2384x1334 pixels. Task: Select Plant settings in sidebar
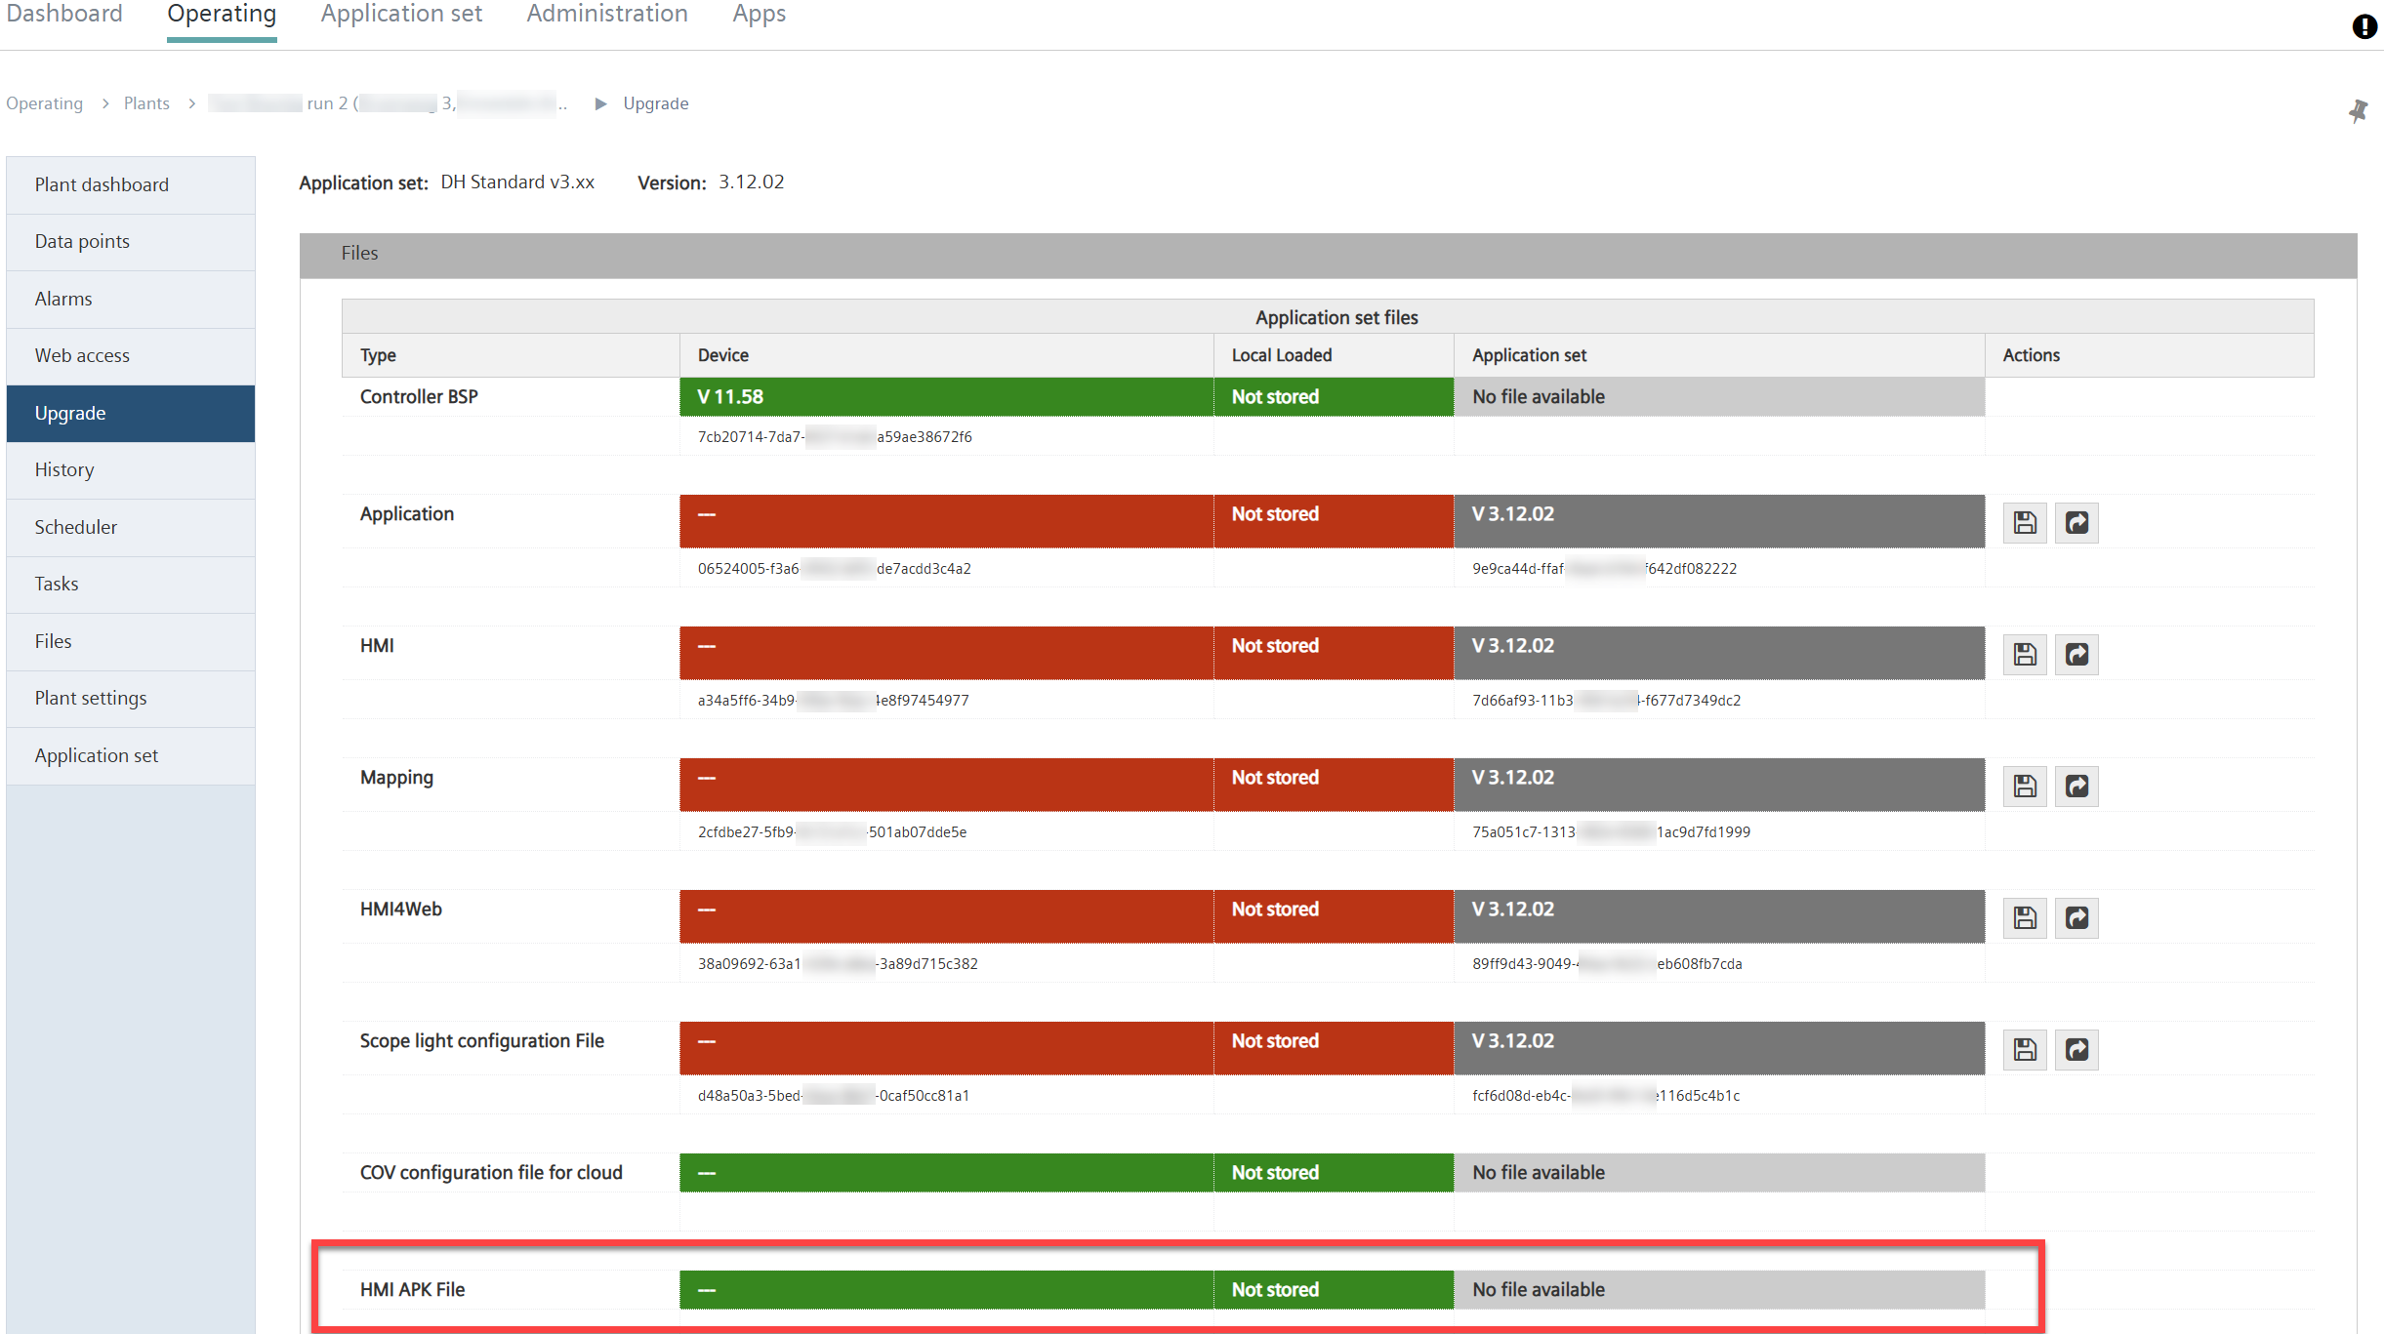[x=91, y=699]
